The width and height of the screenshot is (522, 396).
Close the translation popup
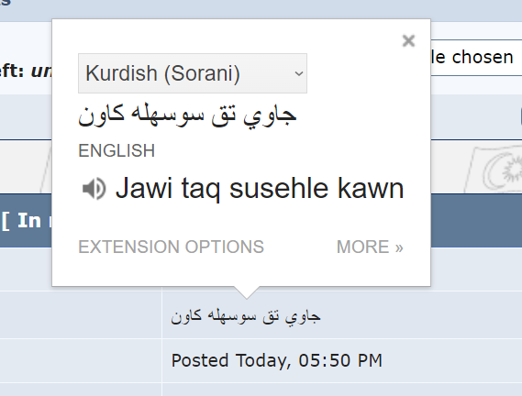coord(408,41)
